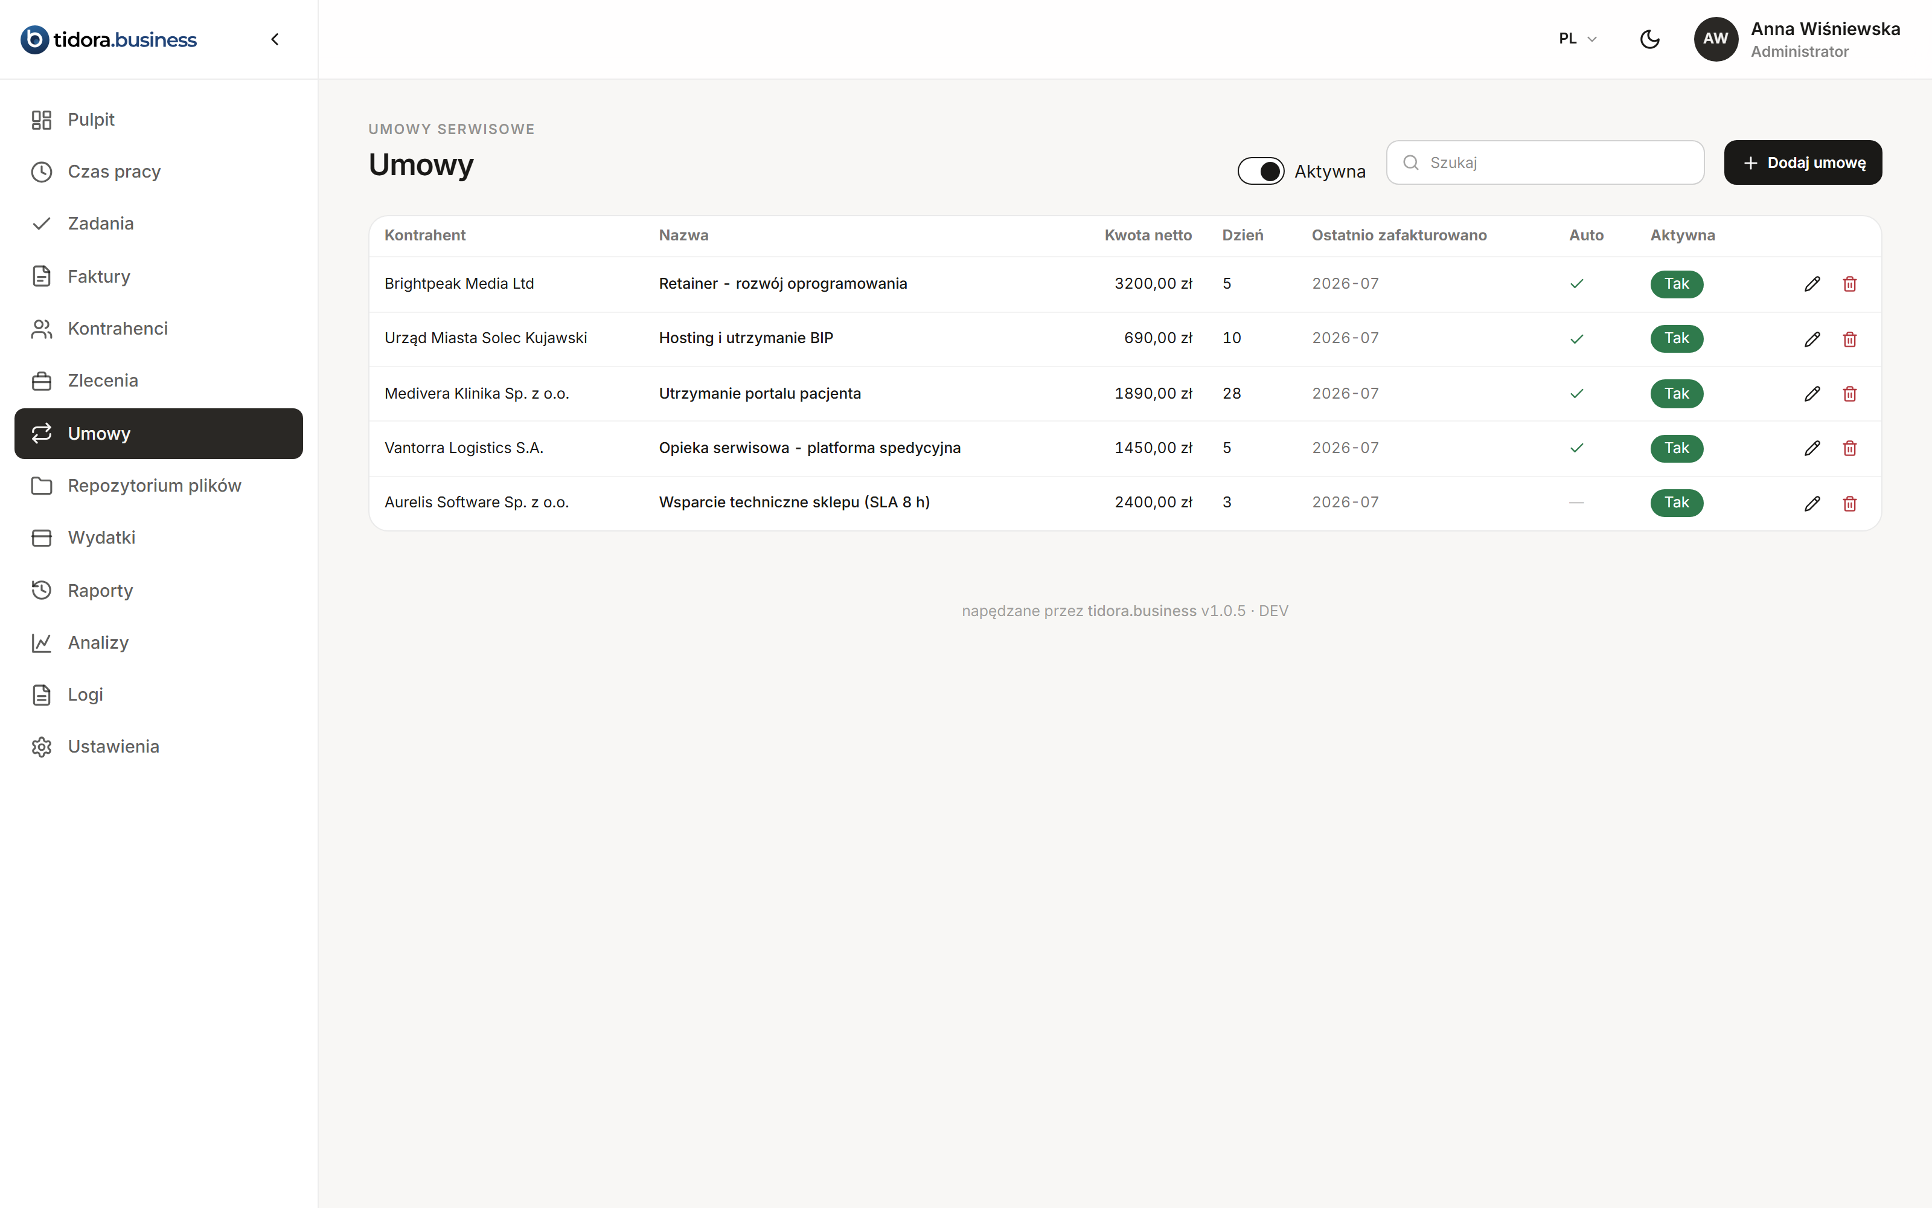Click auto checkmark in Vantorra Logistics row
Screen dimensions: 1932x1208
pos(1577,448)
